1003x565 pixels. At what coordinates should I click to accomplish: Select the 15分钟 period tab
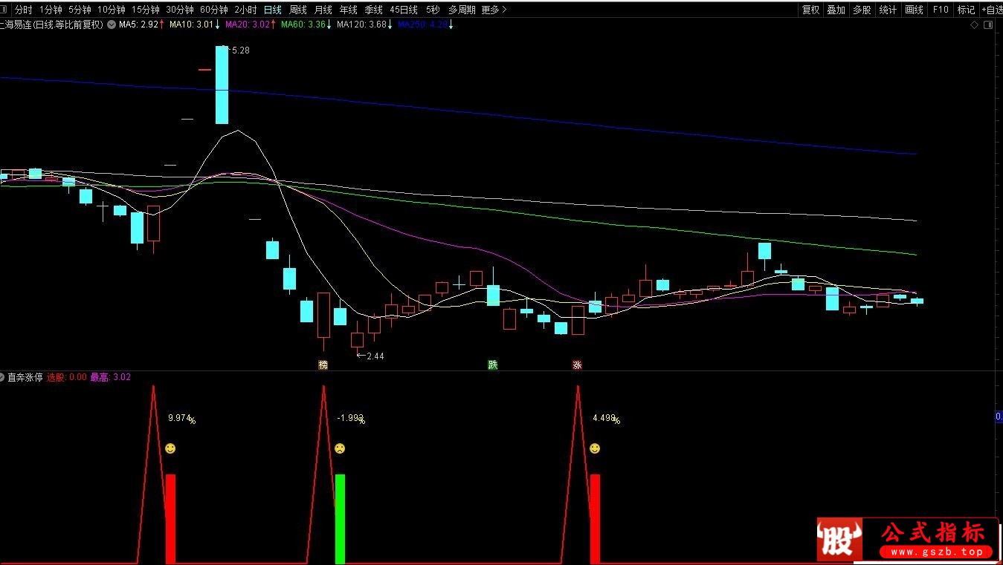tap(146, 10)
